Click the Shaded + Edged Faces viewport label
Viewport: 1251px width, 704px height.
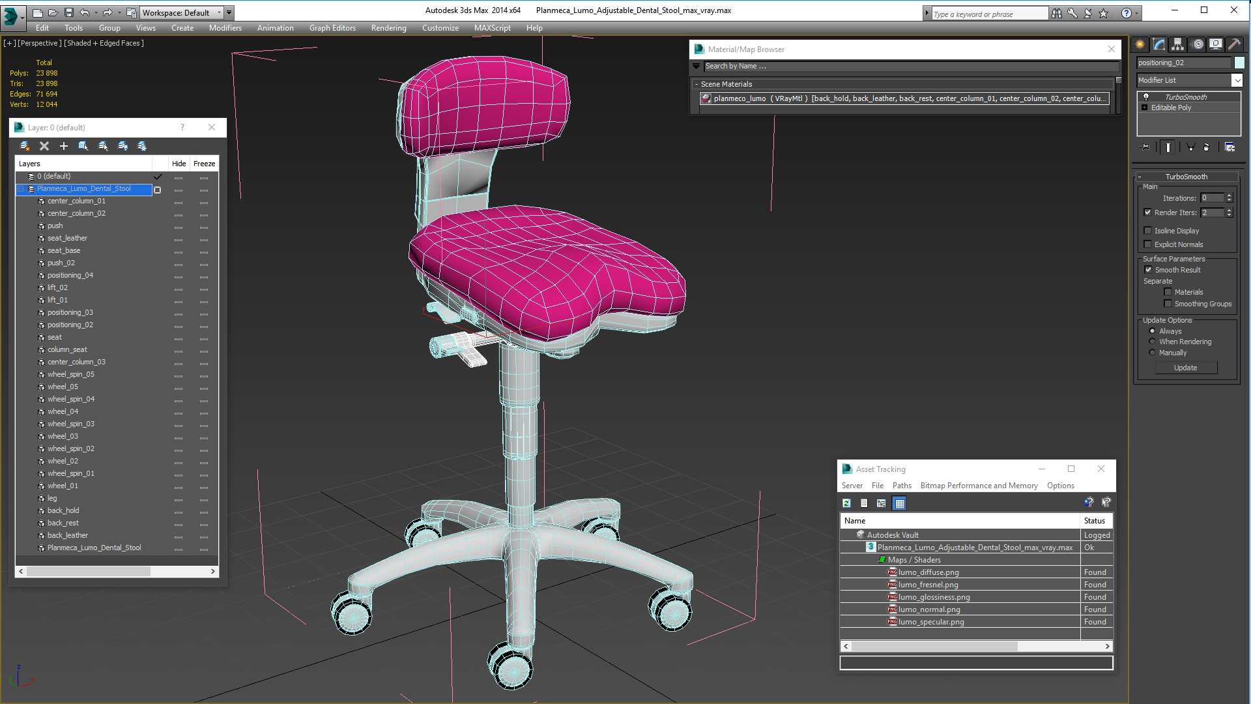click(104, 43)
